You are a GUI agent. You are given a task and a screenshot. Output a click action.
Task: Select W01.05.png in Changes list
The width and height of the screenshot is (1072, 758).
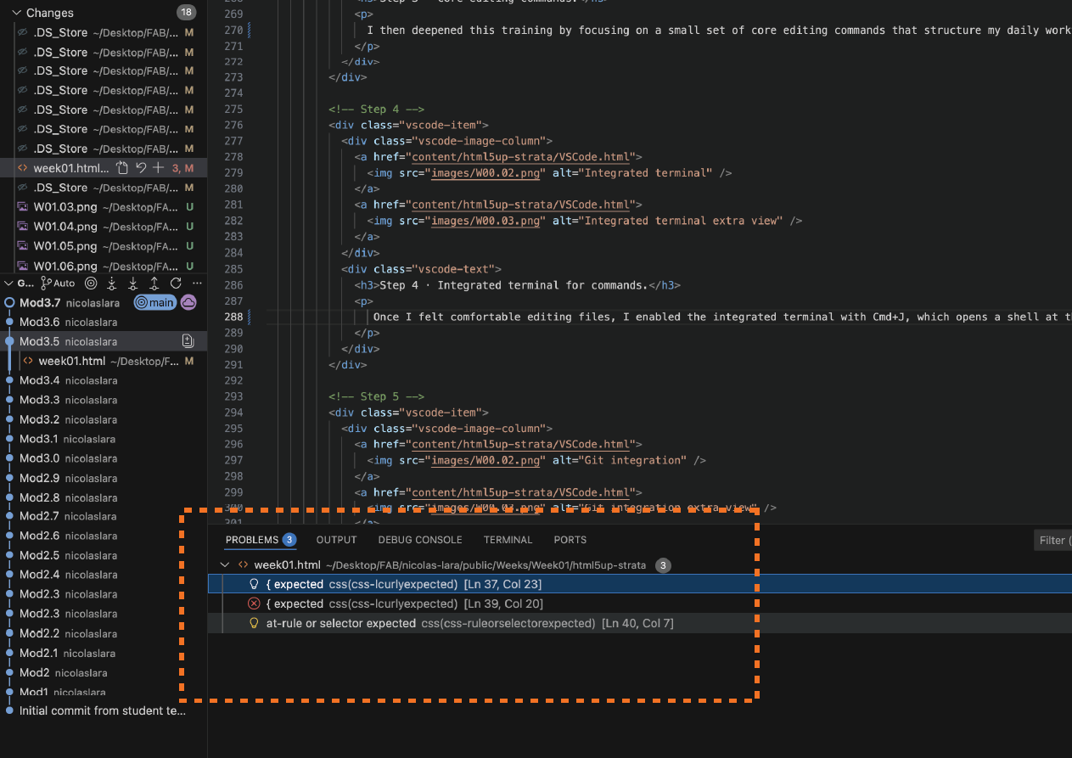pos(104,246)
